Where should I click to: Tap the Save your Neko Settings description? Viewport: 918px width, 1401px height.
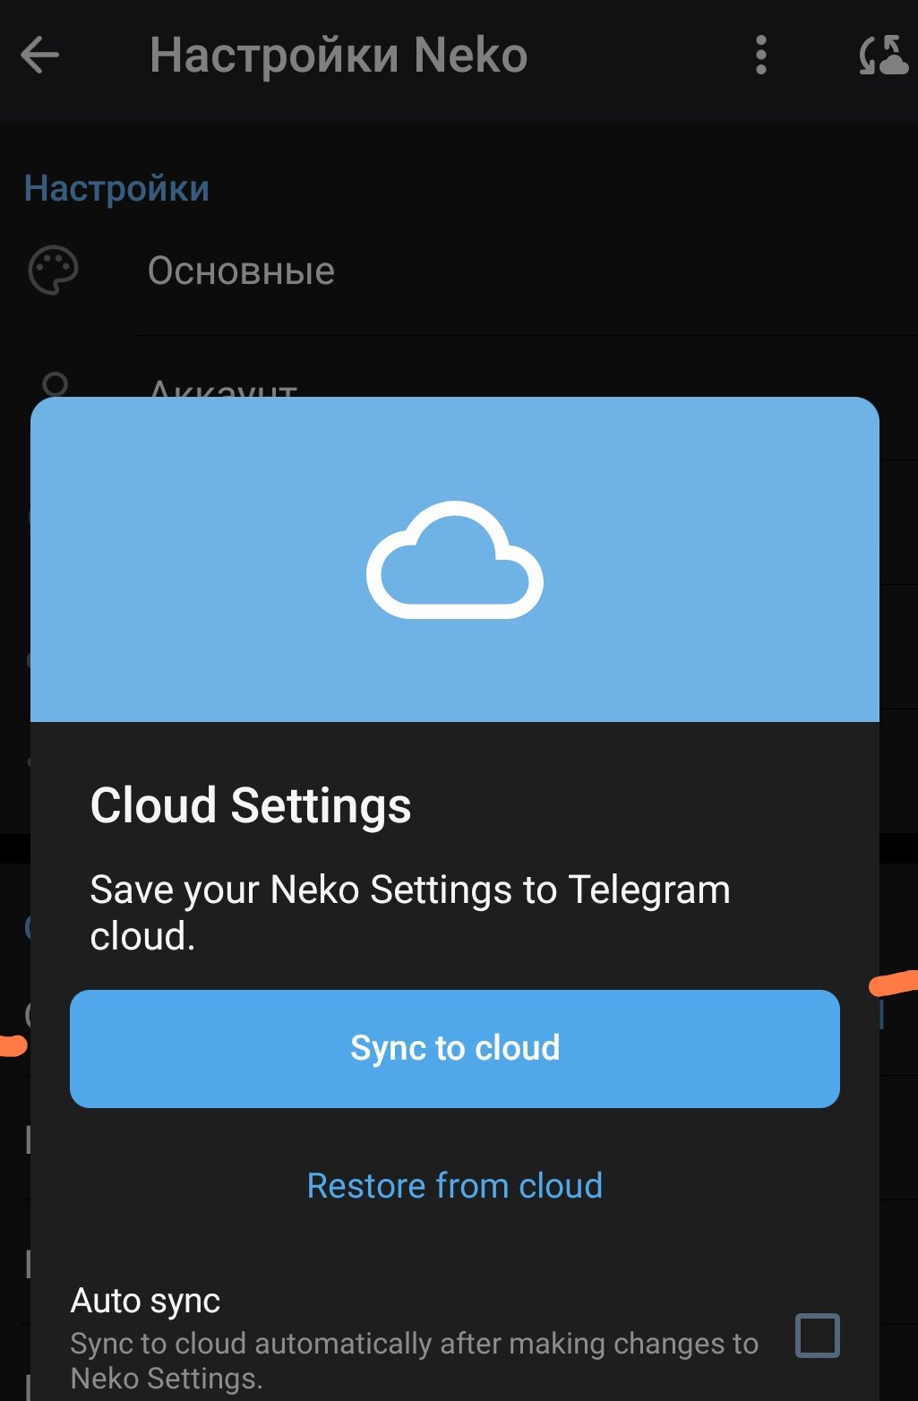pos(410,912)
